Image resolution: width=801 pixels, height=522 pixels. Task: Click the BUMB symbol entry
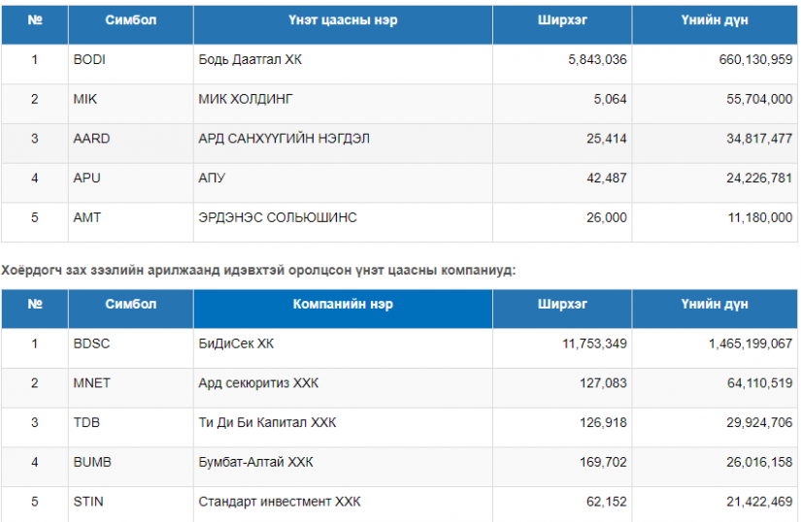(92, 463)
